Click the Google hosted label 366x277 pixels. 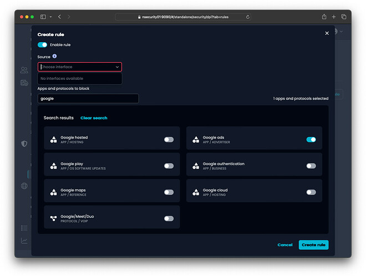(74, 137)
